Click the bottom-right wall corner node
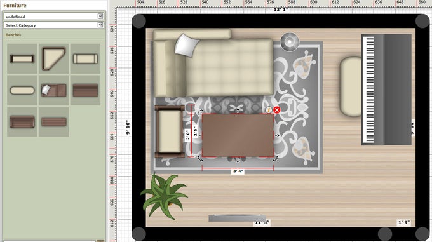 (x=422, y=234)
